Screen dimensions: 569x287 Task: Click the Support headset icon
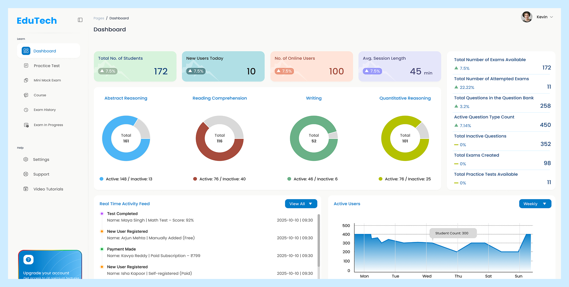pyautogui.click(x=26, y=174)
